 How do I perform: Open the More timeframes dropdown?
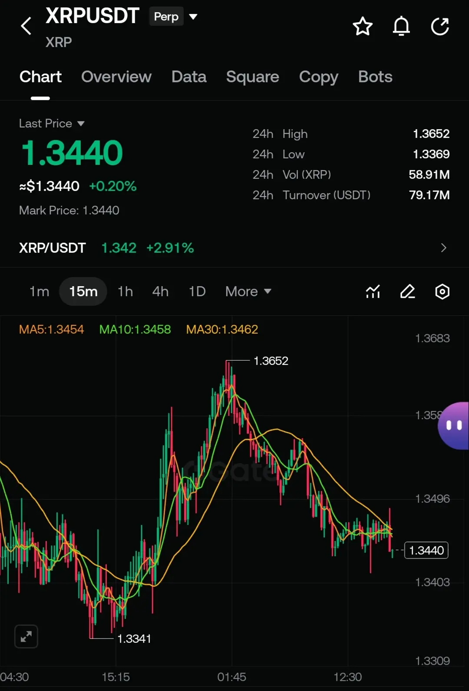coord(248,291)
